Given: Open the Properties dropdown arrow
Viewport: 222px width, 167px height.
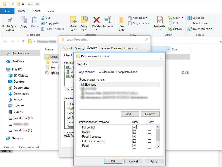Looking at the screenshot, I should pyautogui.click(x=160, y=30).
